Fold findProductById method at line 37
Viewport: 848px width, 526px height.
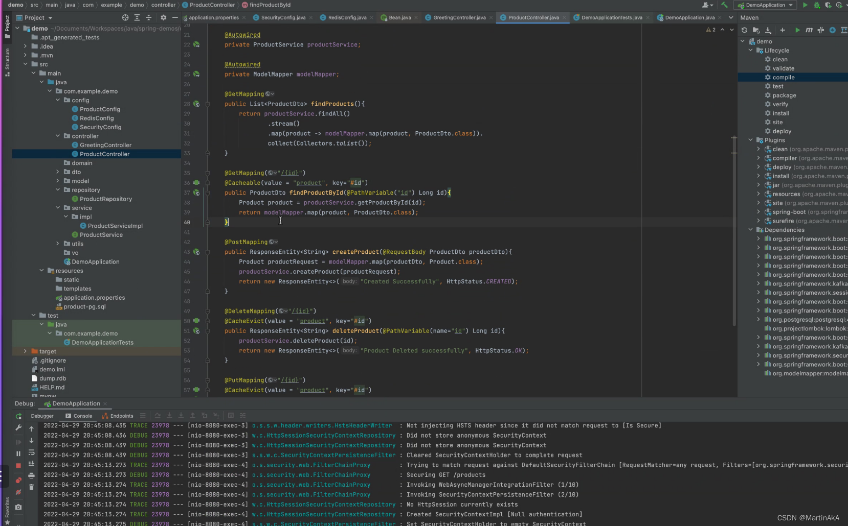coord(208,193)
